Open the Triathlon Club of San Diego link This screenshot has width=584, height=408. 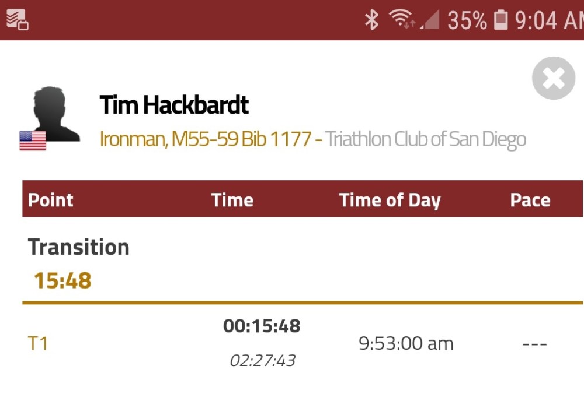pyautogui.click(x=426, y=139)
